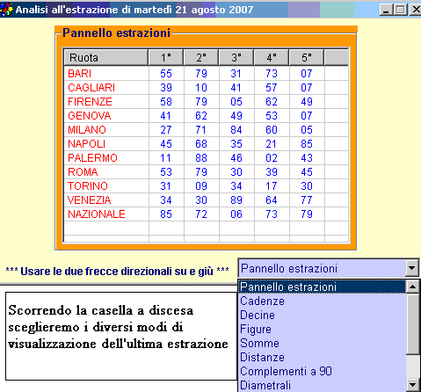Image resolution: width=421 pixels, height=392 pixels.
Task: Click the Ruota column header
Action: pyautogui.click(x=105, y=57)
